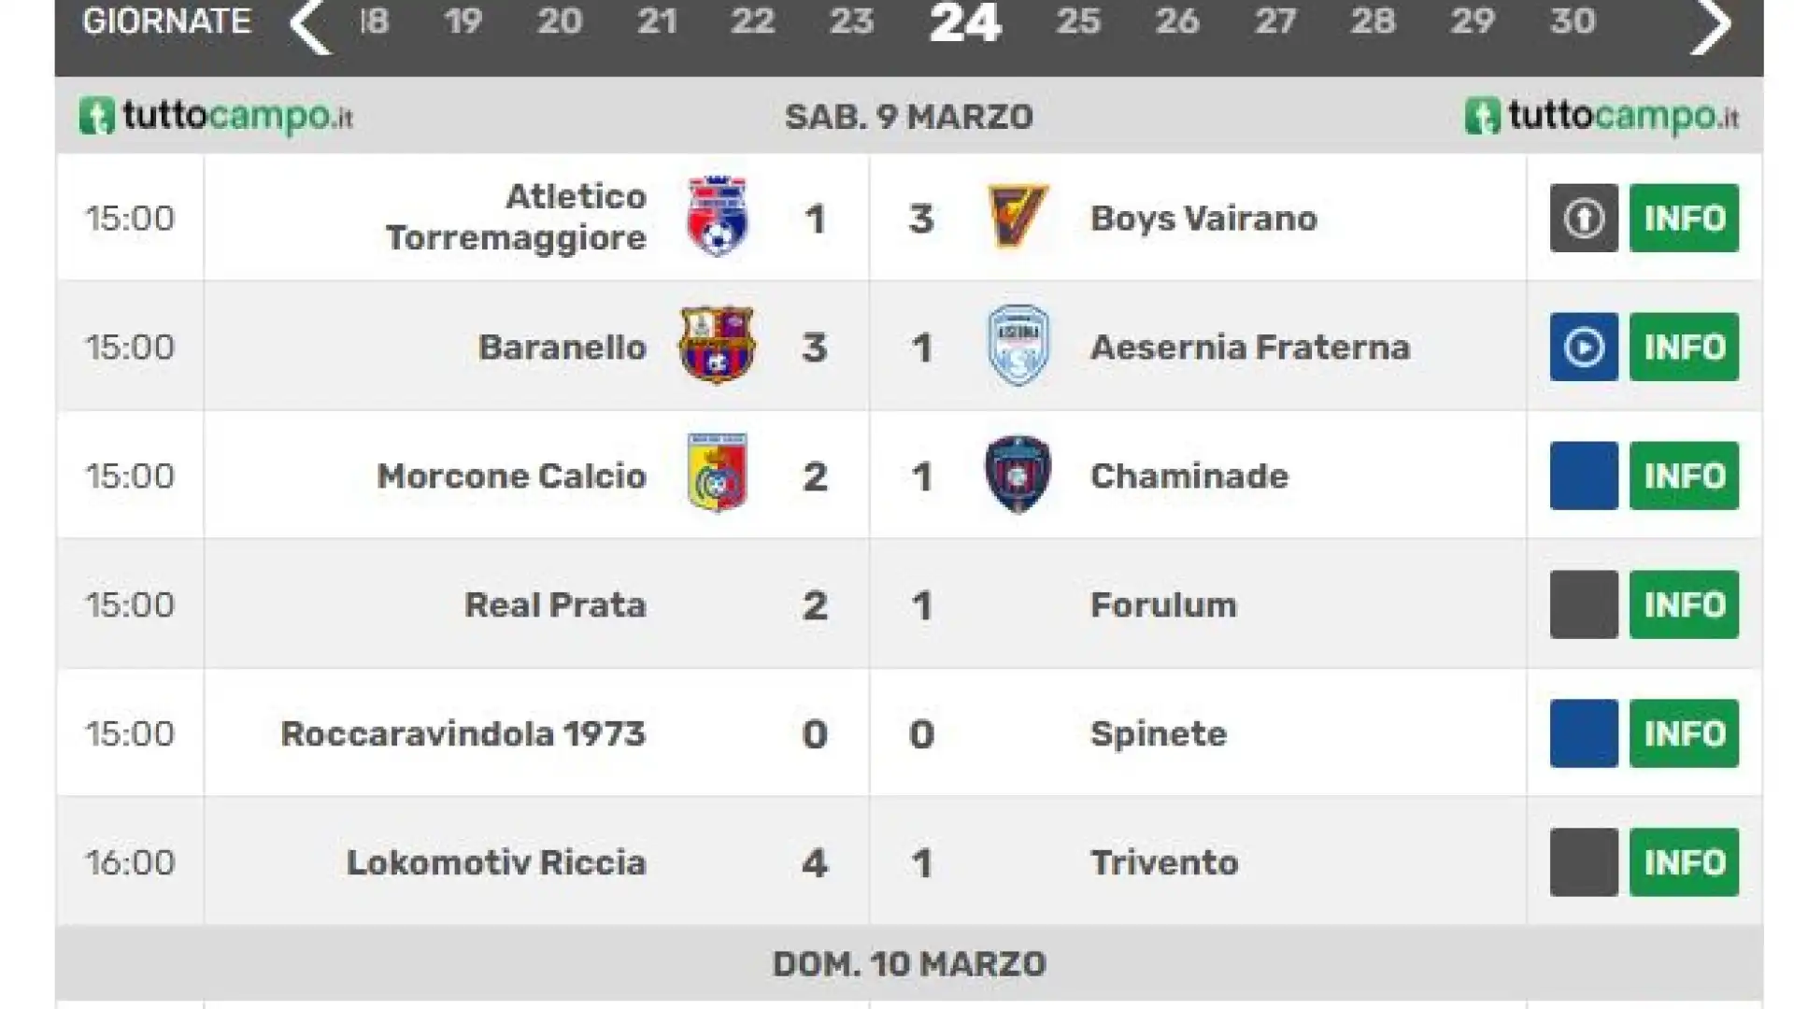
Task: Click the Morcone Calcio team crest
Action: click(x=717, y=474)
